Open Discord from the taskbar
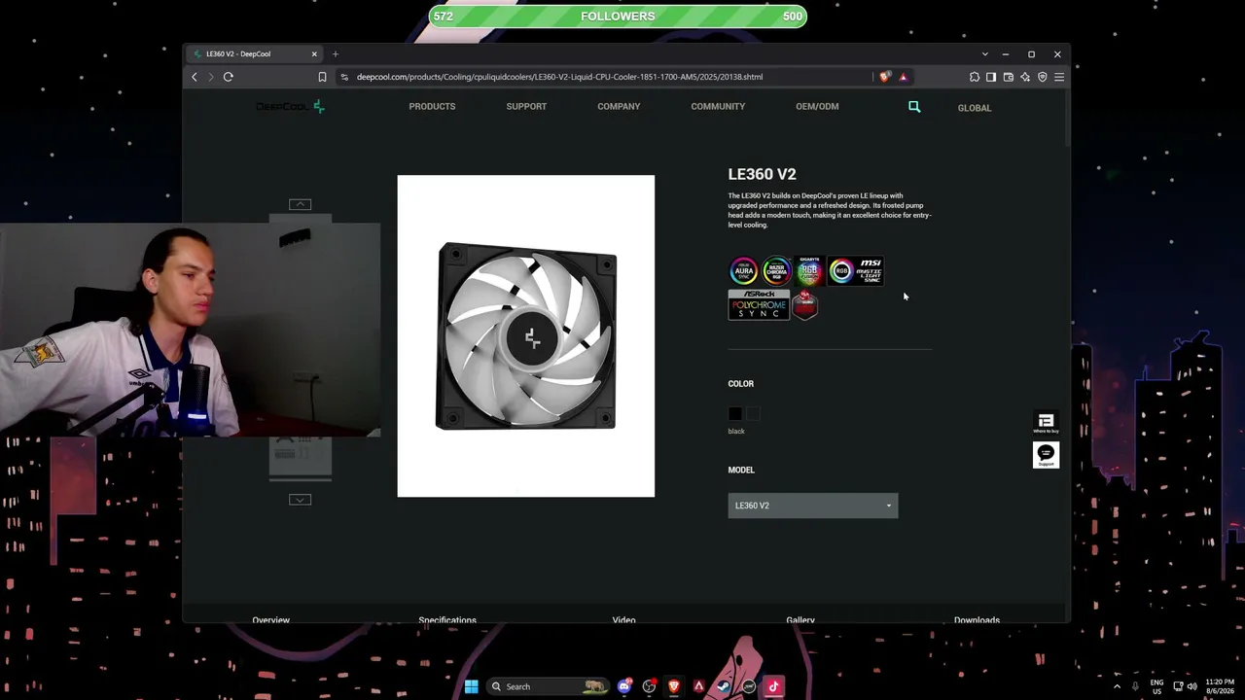Viewport: 1245px width, 700px height. tap(624, 686)
